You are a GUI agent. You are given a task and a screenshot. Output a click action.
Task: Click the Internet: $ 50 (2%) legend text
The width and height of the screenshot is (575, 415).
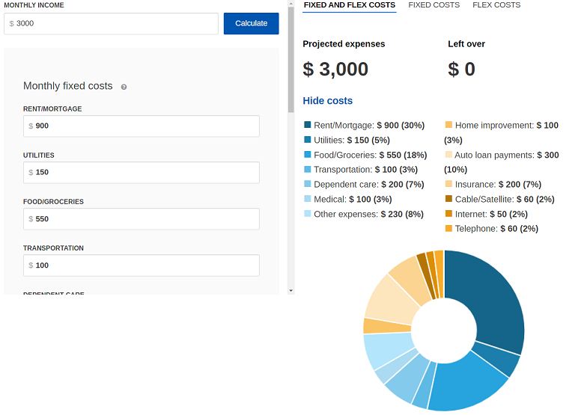(491, 214)
